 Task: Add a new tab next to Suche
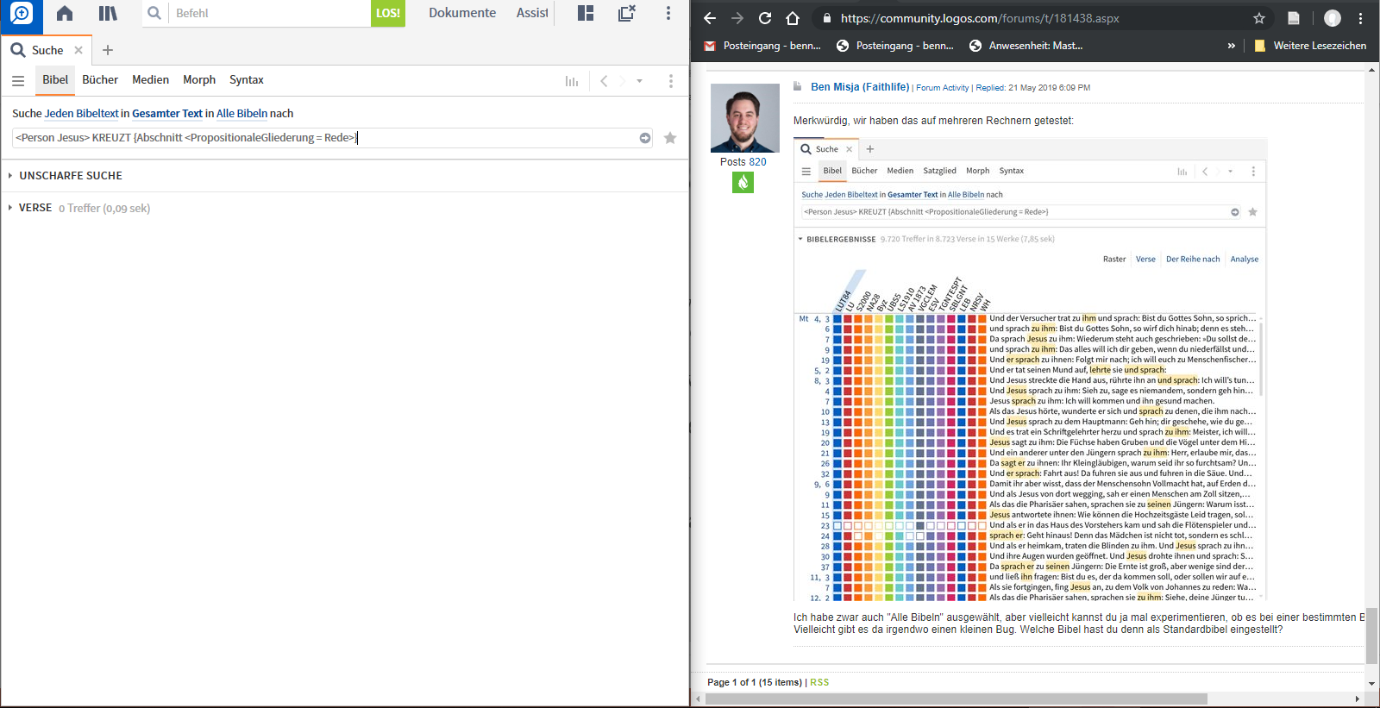(108, 50)
